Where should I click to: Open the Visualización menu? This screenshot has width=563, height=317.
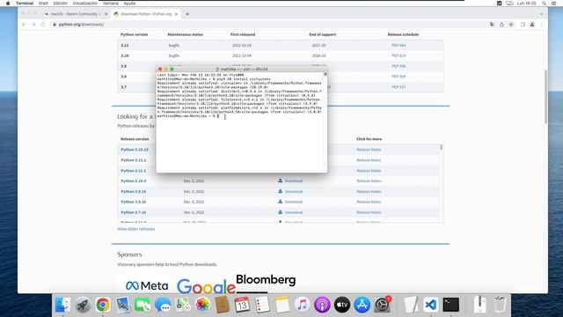(85, 4)
